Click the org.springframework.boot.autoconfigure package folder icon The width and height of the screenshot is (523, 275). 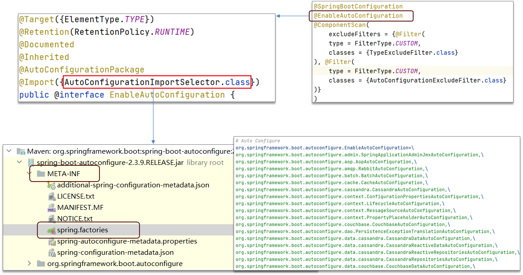tap(41, 264)
